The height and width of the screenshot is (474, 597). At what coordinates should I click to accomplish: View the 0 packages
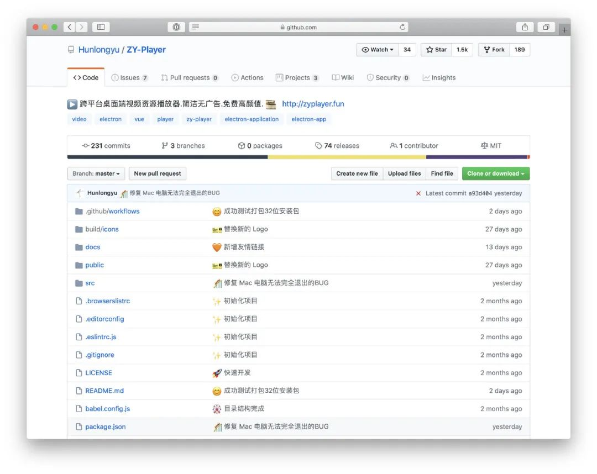[260, 146]
